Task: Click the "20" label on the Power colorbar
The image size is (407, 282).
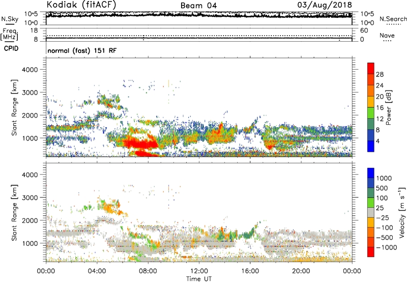Action: [380, 97]
